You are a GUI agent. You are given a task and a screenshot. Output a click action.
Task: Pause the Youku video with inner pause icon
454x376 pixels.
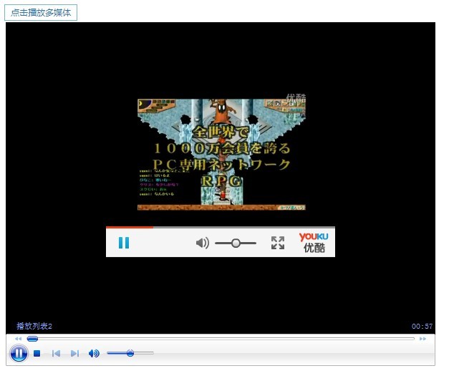click(x=124, y=243)
